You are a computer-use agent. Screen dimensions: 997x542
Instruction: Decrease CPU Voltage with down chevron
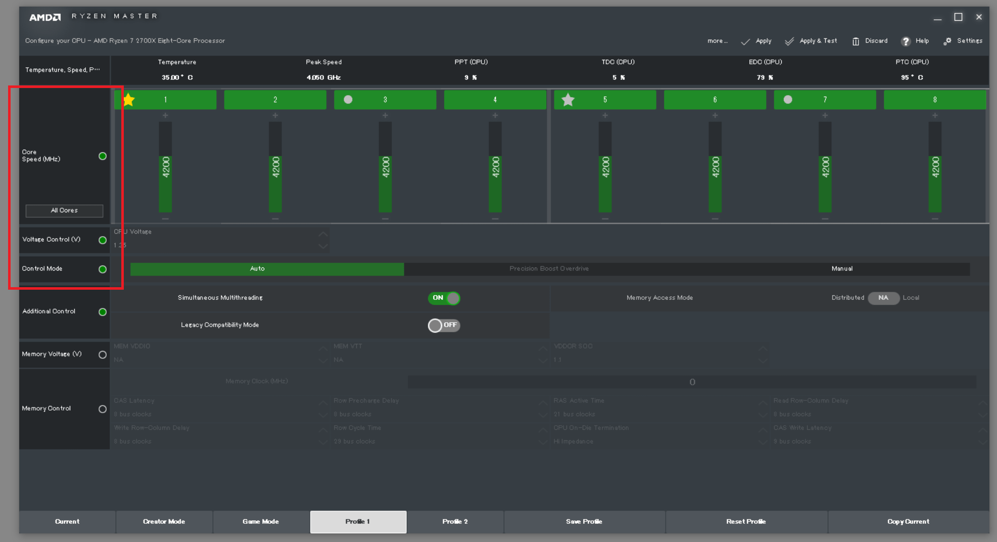tap(323, 246)
